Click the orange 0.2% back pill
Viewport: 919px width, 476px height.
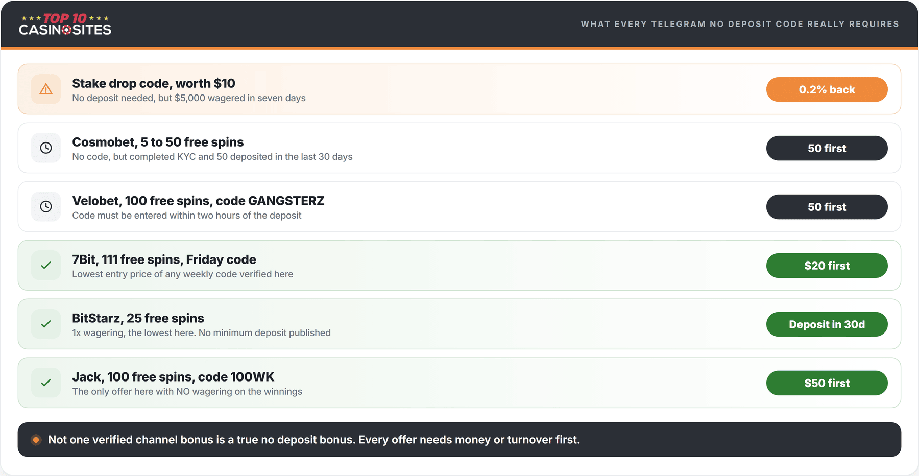pyautogui.click(x=827, y=89)
